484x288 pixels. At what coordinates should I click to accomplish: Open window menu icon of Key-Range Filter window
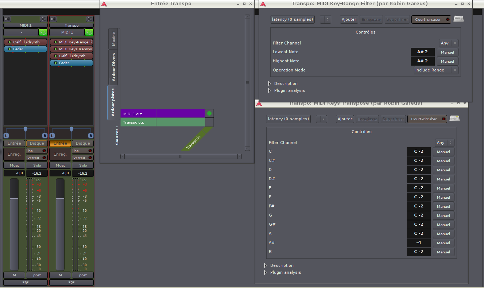(263, 4)
